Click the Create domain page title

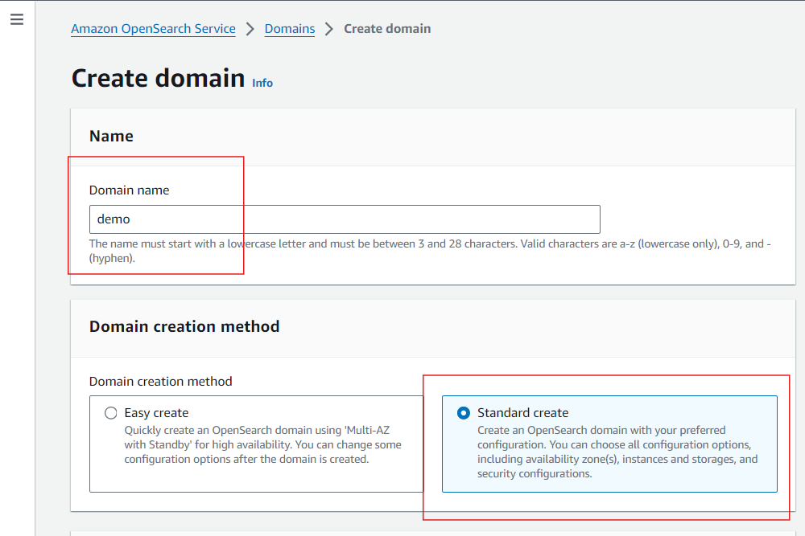pos(158,78)
